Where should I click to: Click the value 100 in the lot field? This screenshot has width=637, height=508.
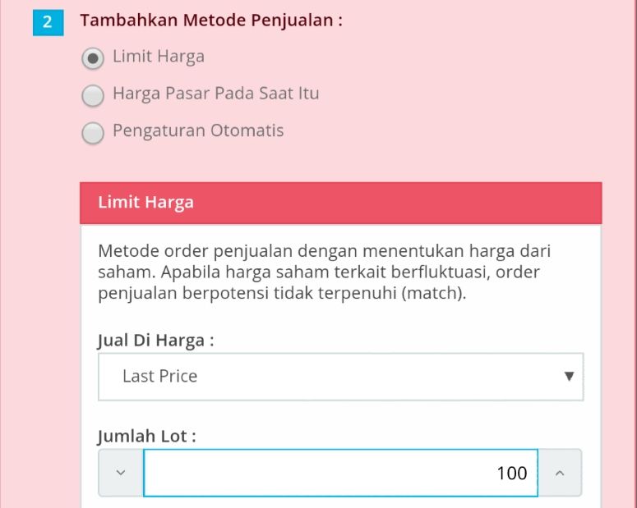[x=512, y=473]
